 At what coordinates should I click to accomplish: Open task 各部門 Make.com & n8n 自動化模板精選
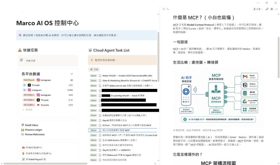click(127, 86)
